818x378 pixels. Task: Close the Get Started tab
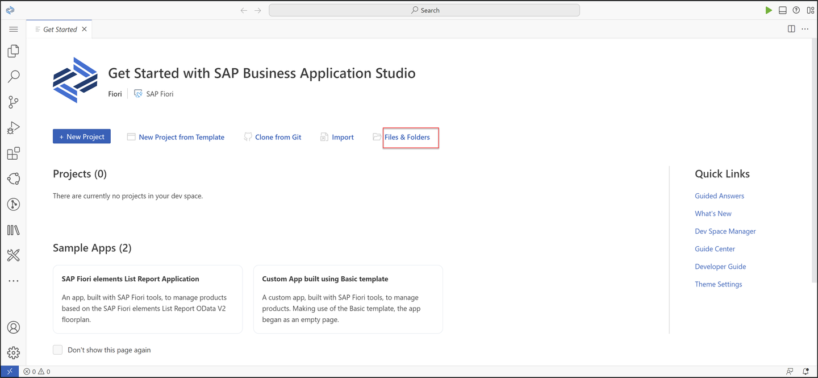pyautogui.click(x=84, y=29)
